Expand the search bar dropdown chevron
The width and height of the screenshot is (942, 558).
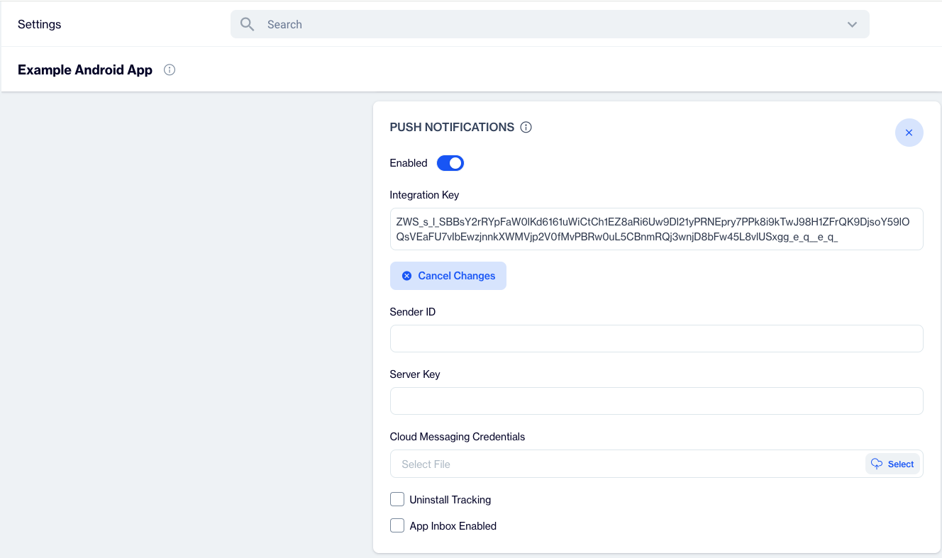(x=852, y=25)
